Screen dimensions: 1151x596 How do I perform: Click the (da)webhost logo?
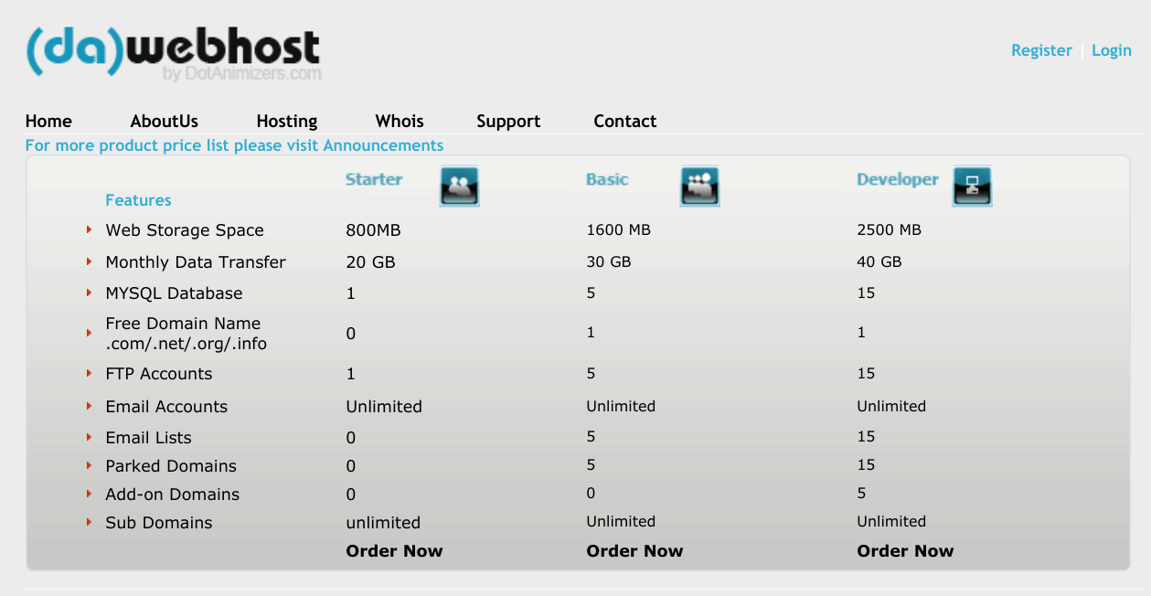[x=173, y=54]
